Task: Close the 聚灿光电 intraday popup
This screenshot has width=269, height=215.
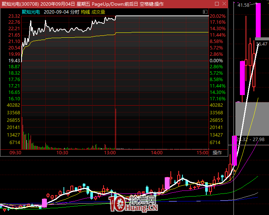Action: [x=223, y=4]
